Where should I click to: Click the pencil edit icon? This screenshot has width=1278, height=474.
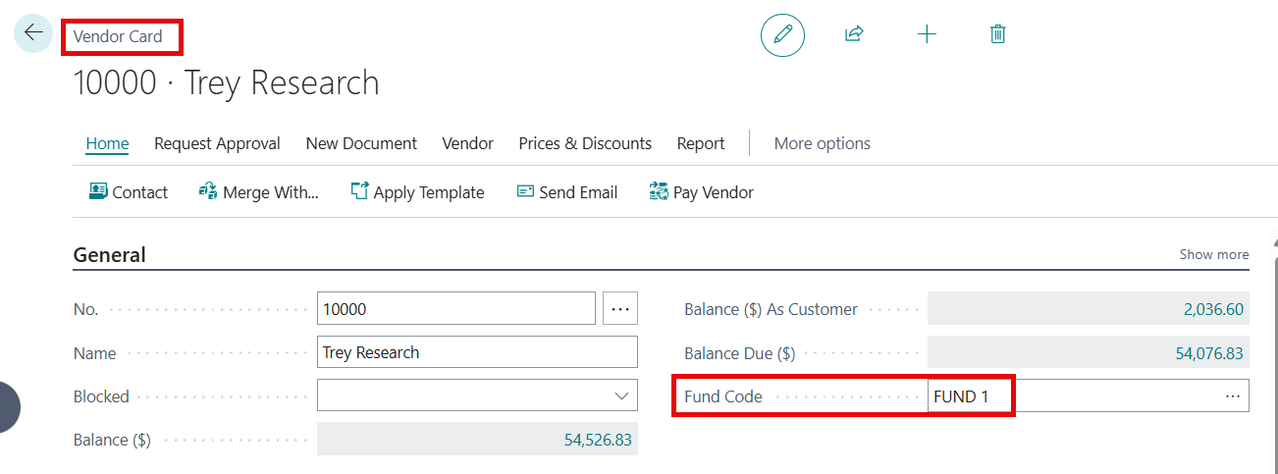pos(782,35)
